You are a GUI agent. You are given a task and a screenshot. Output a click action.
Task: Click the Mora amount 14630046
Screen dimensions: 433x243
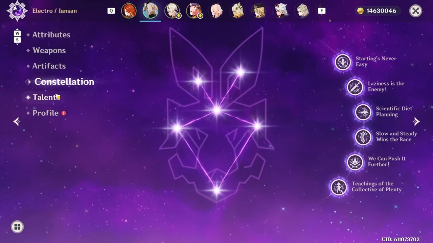381,11
